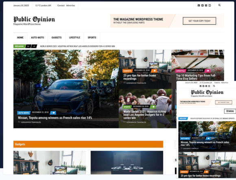Click AUTO-MOTO tag in mobile preview

(x=185, y=138)
